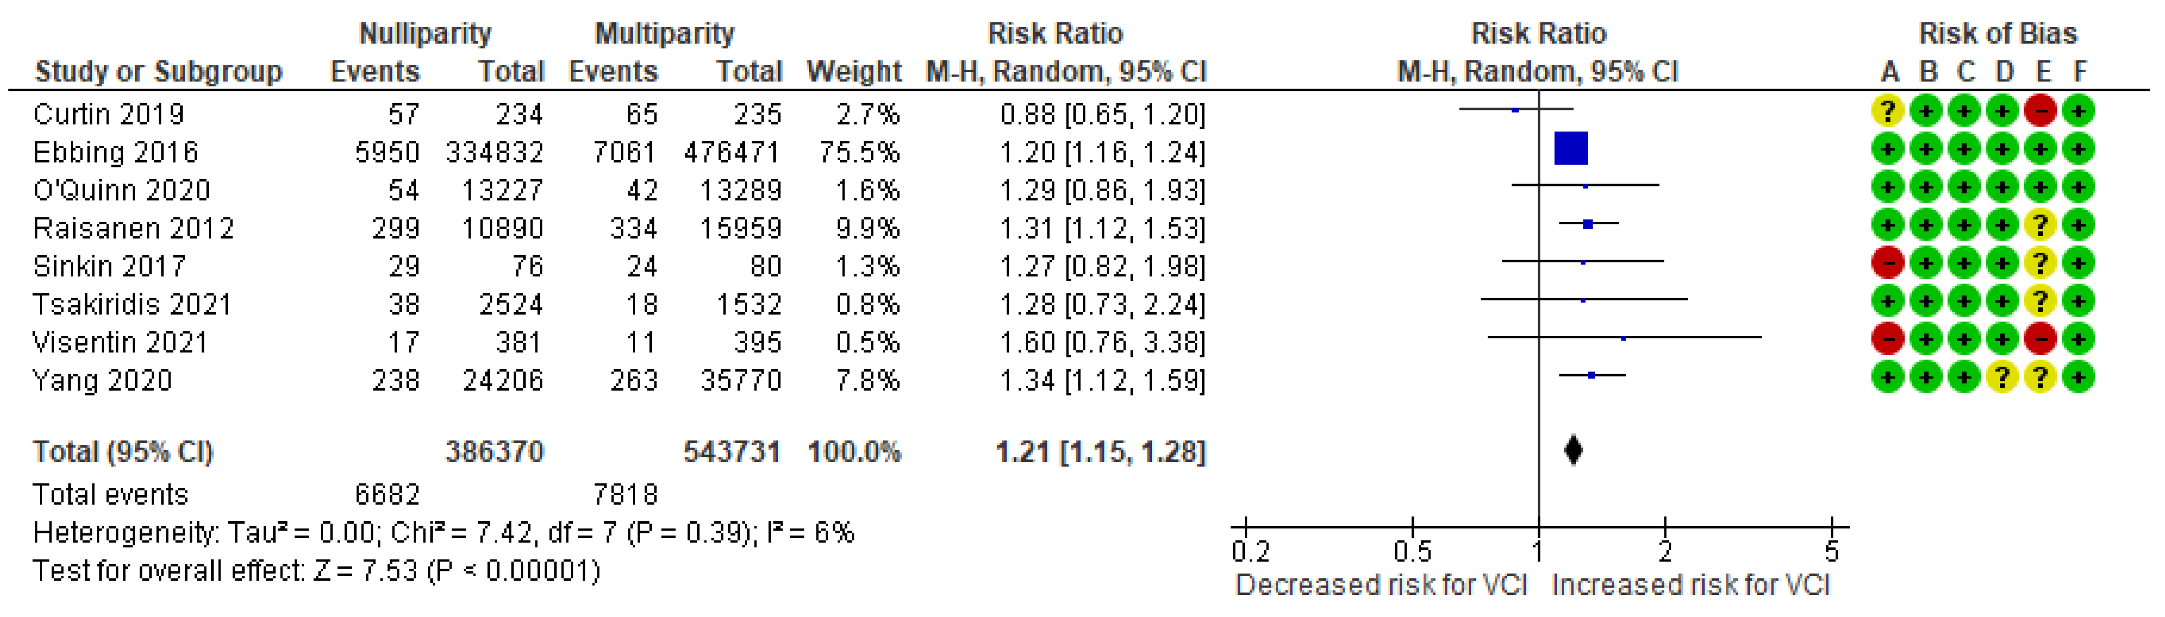
Task: Click the Study or Subgroup column header
Action: pos(158,72)
